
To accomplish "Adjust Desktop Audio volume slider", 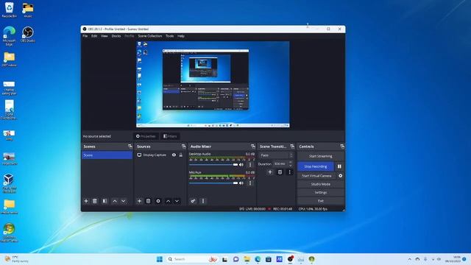I will click(x=213, y=165).
